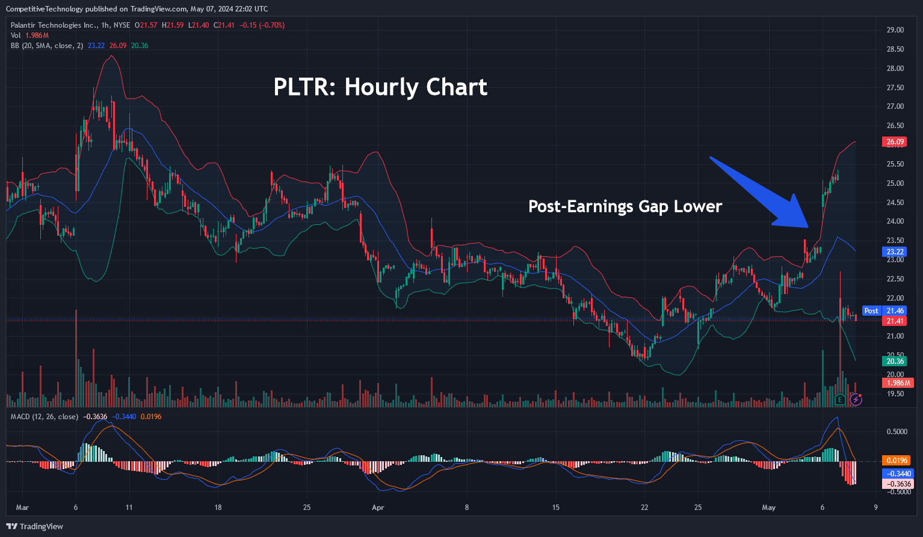The image size is (923, 537).
Task: Click orange '0.0196' value in MACD legend
Action: pyautogui.click(x=151, y=417)
